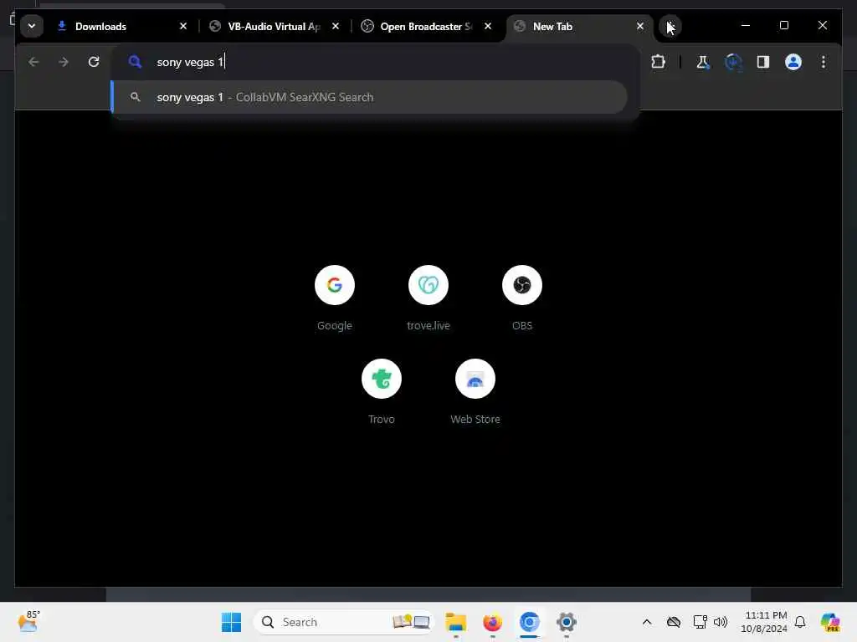Select the New Tab tab
This screenshot has height=642, width=857.
coord(579,26)
